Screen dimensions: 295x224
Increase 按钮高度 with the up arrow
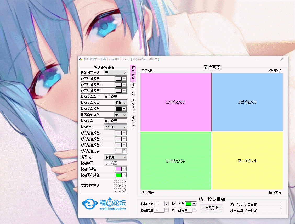click(x=167, y=203)
